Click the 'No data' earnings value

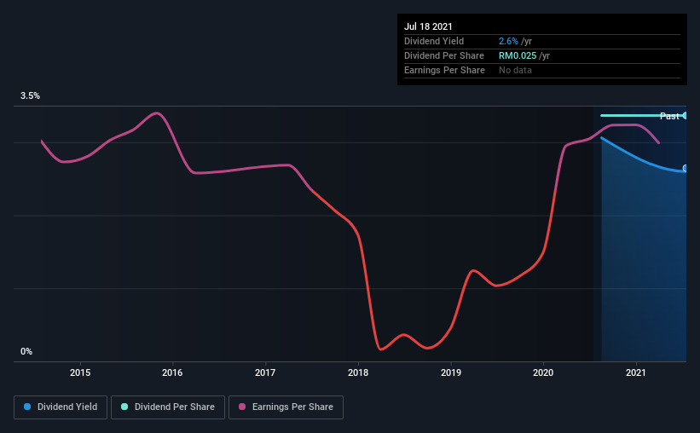click(515, 70)
